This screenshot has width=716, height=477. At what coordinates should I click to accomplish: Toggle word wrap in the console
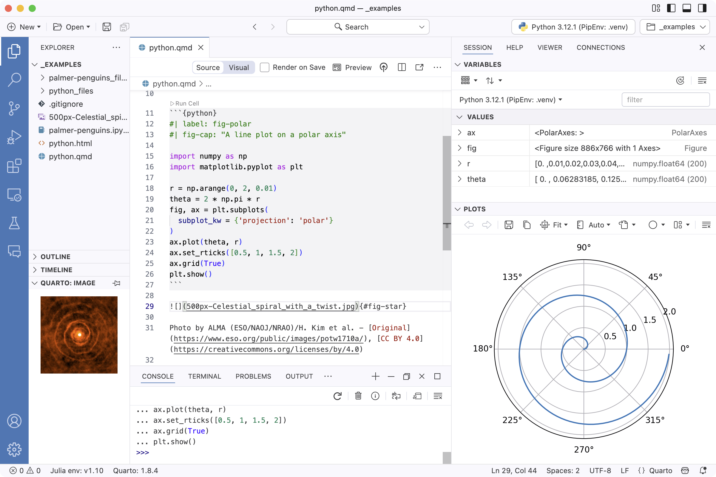tap(396, 396)
